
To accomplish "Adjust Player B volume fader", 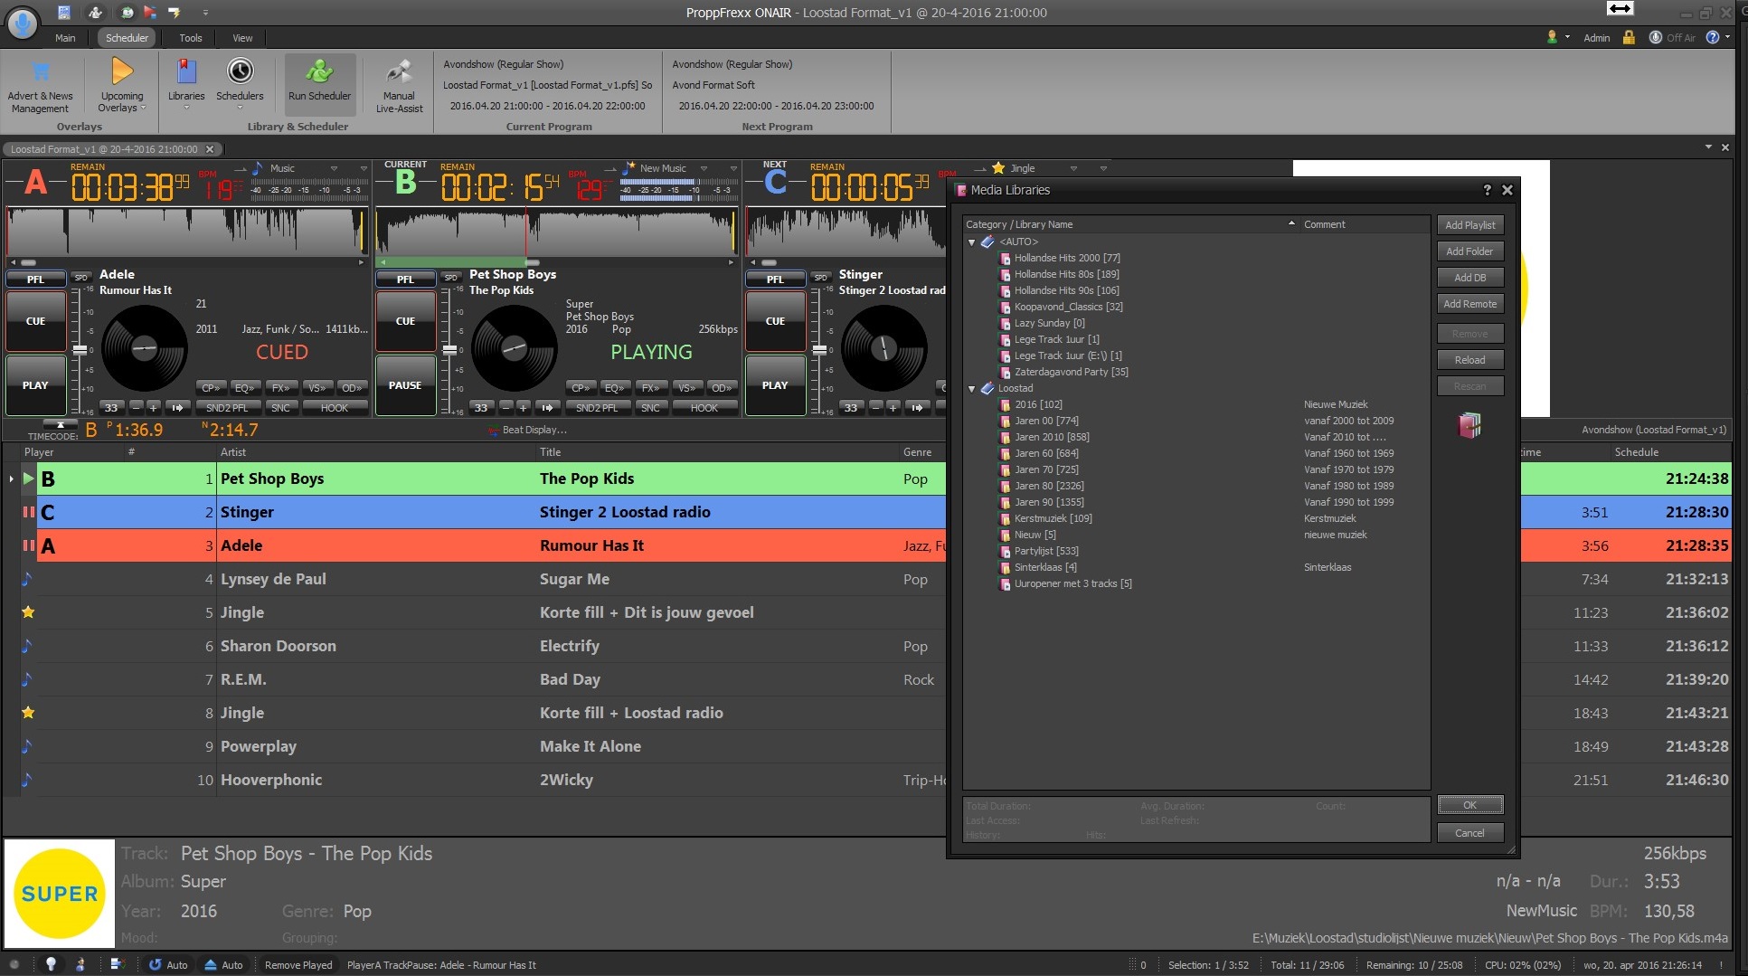I will [449, 349].
